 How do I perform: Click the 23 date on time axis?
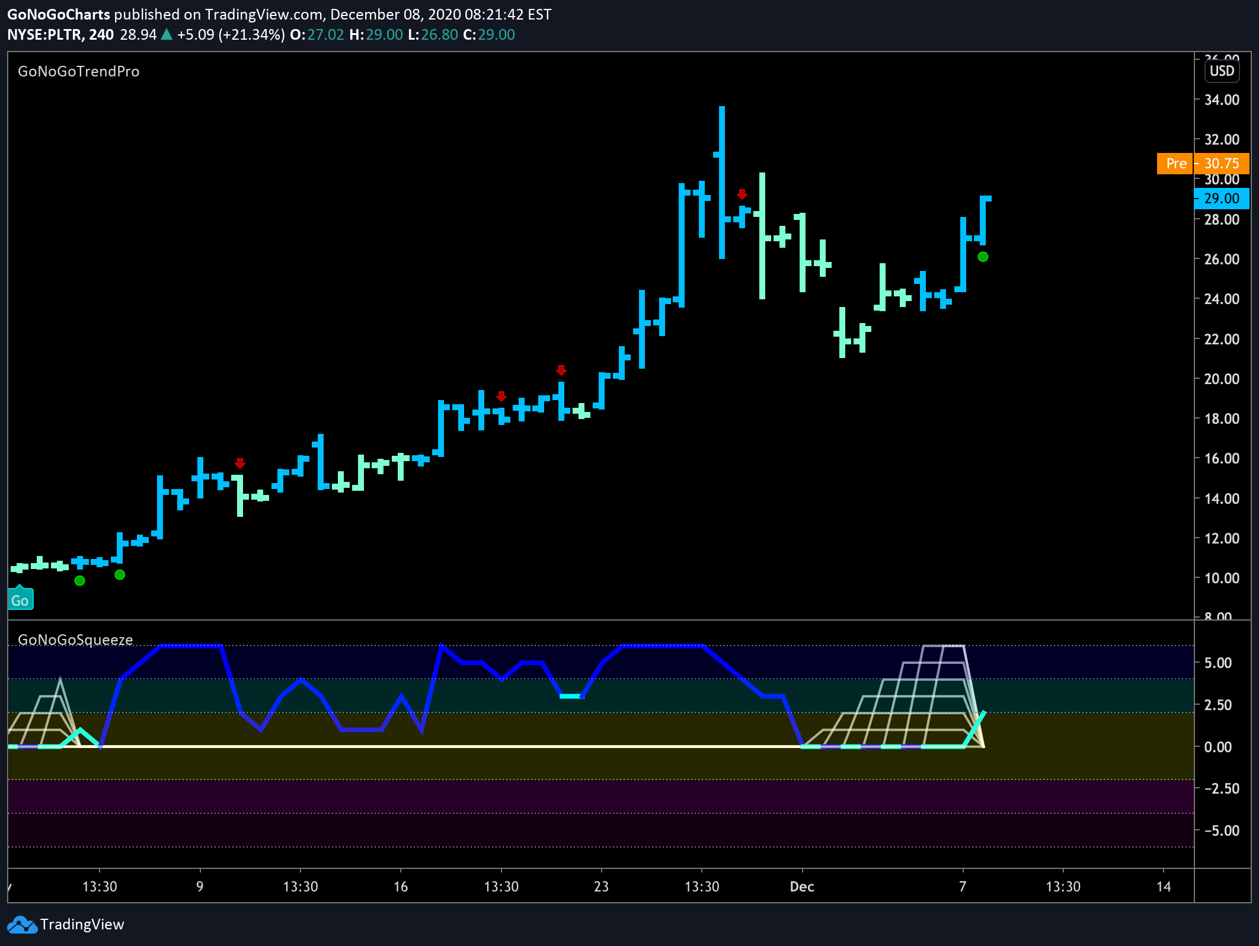click(601, 887)
